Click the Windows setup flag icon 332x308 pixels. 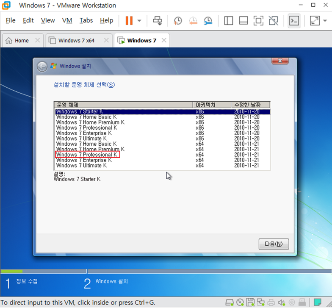(x=53, y=66)
